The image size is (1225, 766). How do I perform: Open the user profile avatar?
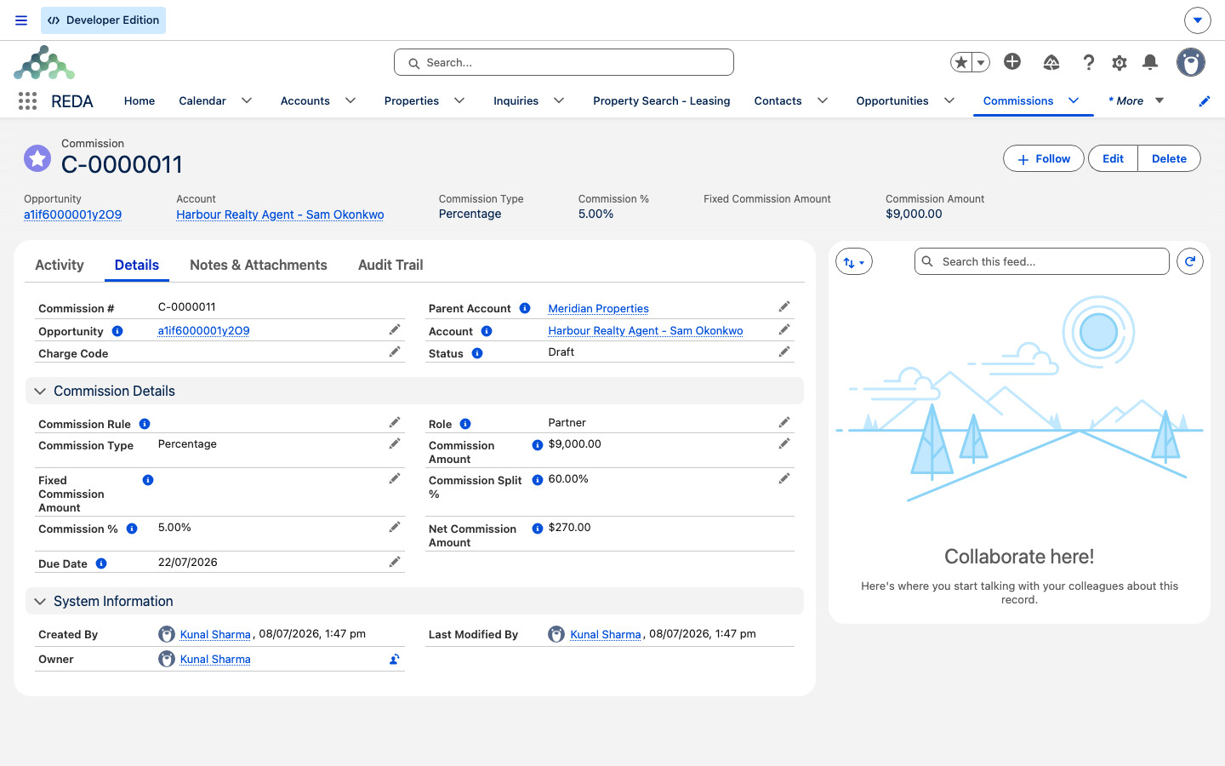coord(1191,62)
